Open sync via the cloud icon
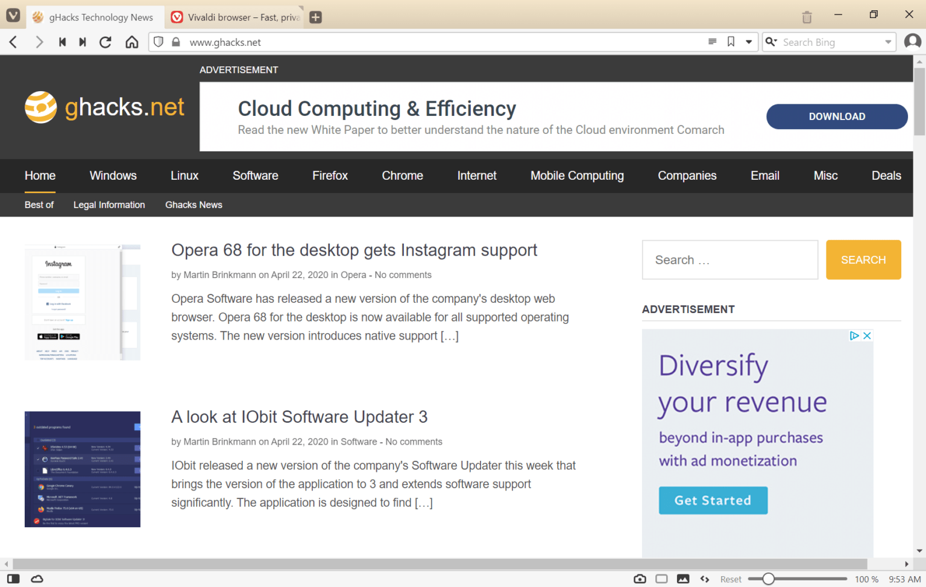This screenshot has height=587, width=926. tap(37, 579)
